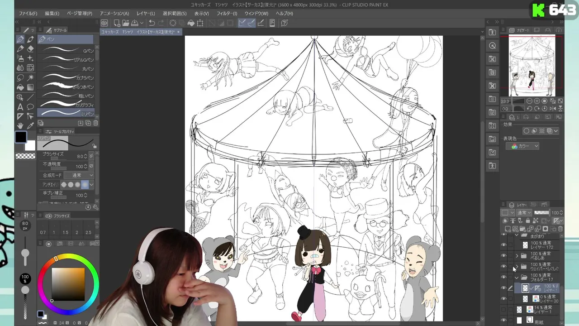The image size is (579, 326).
Task: Toggle visibility of レイヤー 172 layer
Action: (x=503, y=245)
